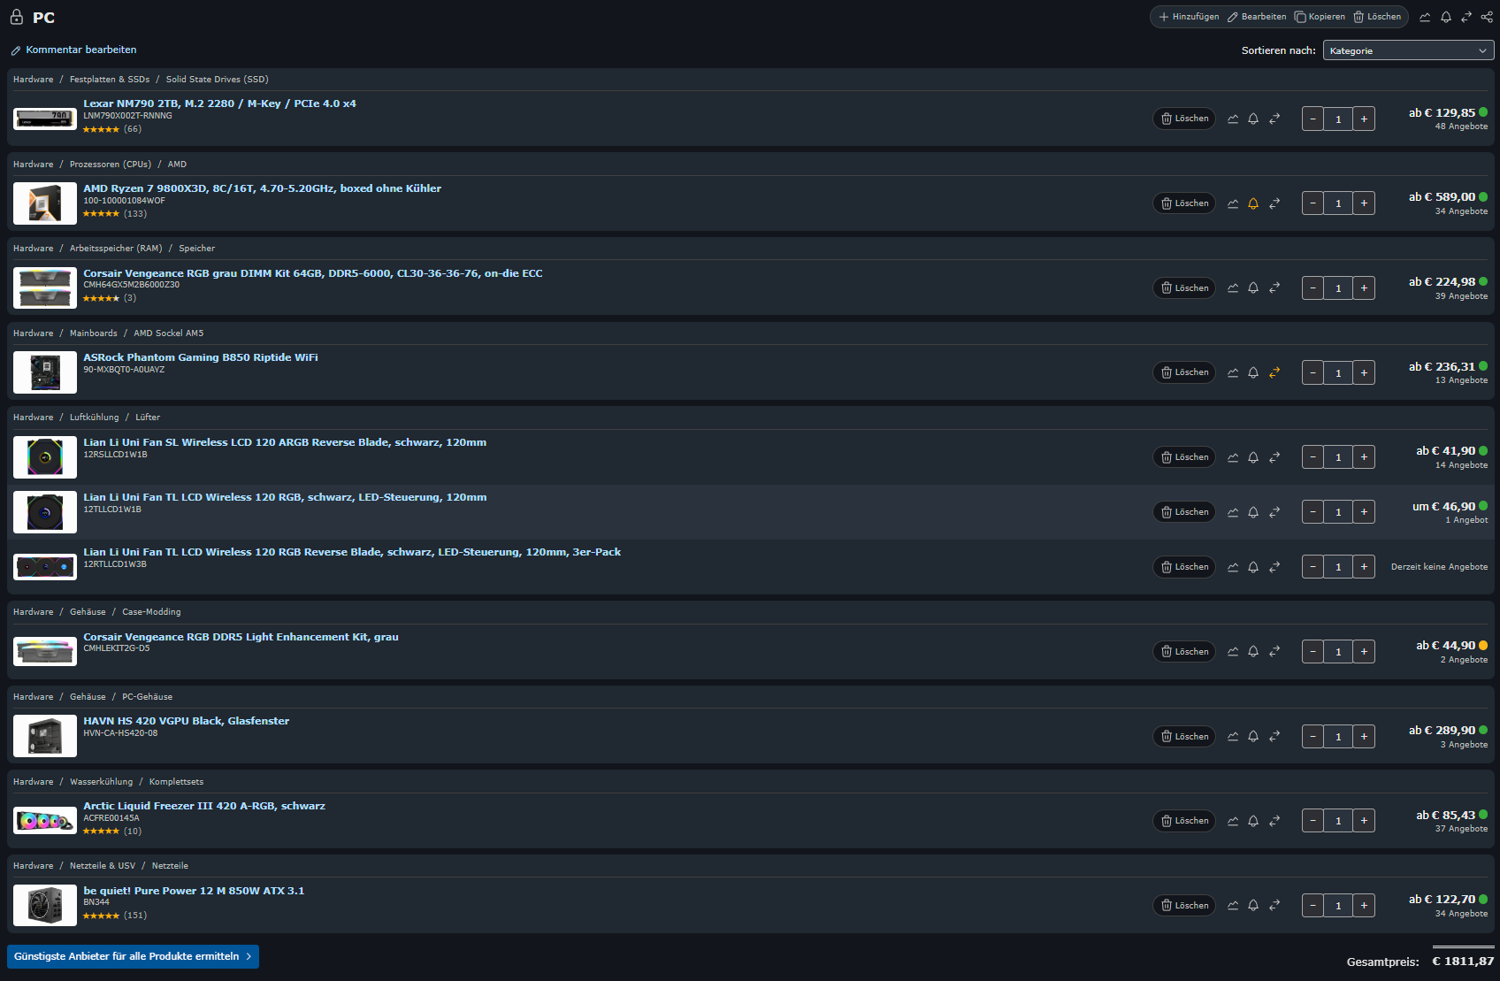Click top toolbar Löschen to delete list
The image size is (1500, 981).
(x=1377, y=17)
